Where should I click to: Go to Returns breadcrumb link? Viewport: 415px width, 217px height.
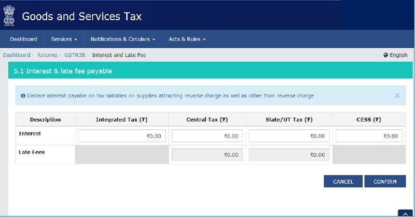pyautogui.click(x=47, y=55)
